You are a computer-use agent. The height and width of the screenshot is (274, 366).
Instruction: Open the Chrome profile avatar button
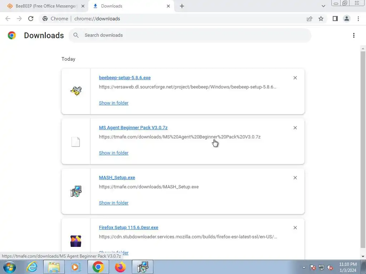coord(347,19)
